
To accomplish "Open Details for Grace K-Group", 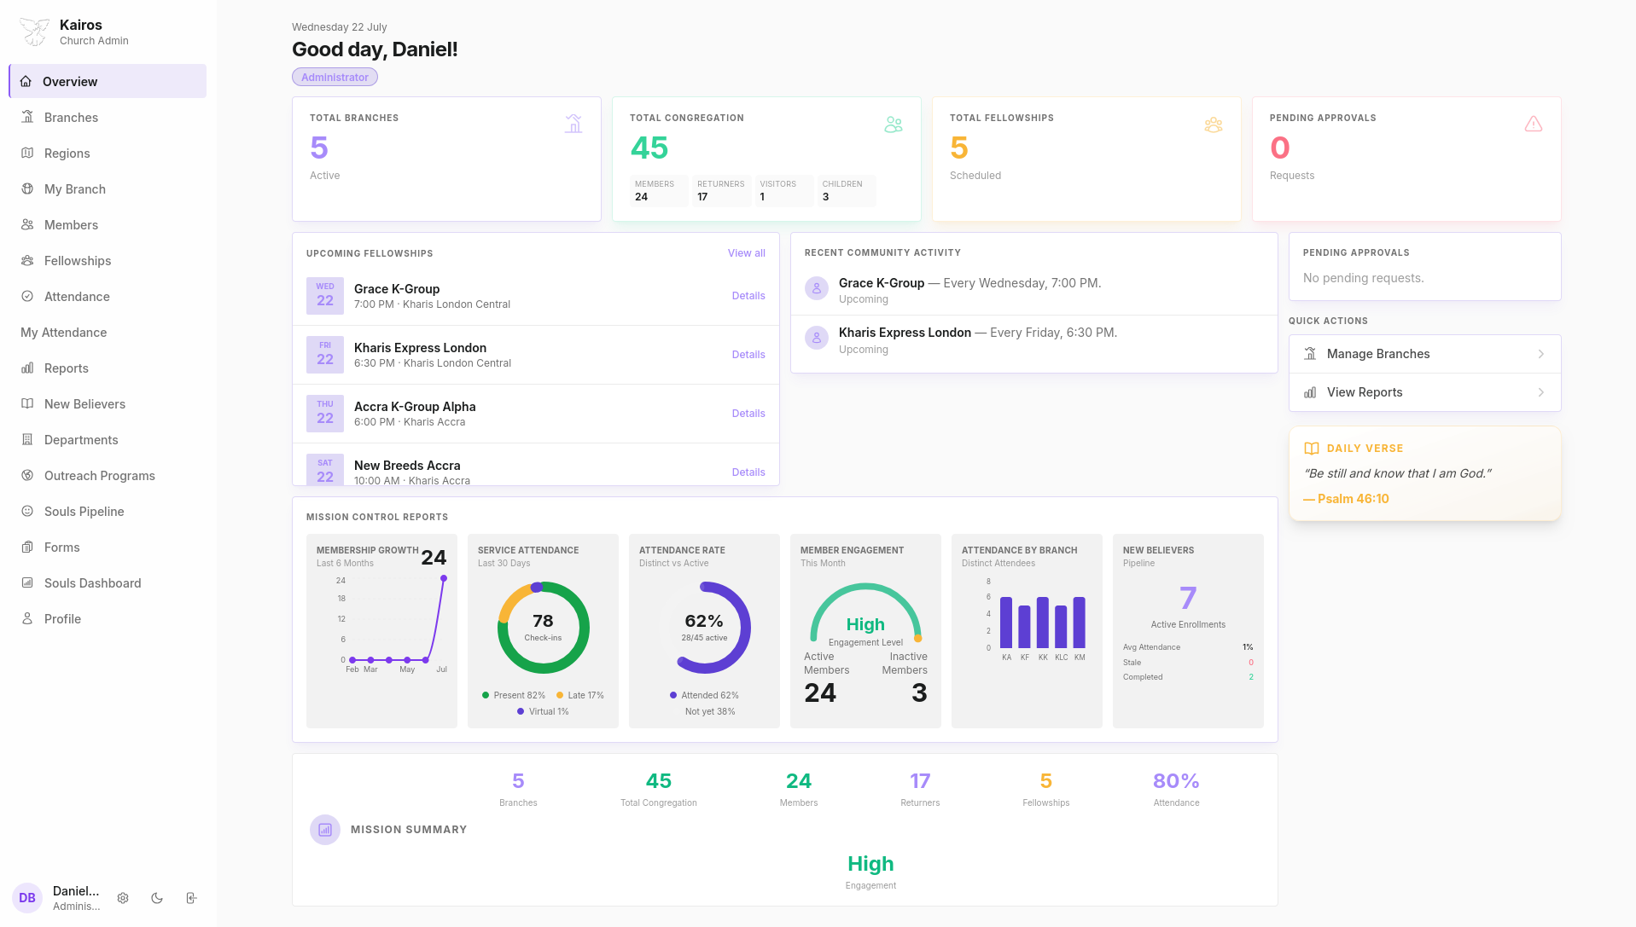I will [x=748, y=296].
